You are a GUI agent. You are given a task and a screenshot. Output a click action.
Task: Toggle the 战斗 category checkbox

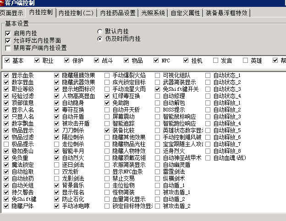point(96,61)
